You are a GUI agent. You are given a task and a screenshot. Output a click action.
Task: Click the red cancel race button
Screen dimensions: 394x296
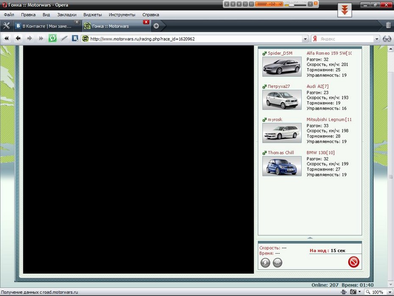(x=354, y=262)
